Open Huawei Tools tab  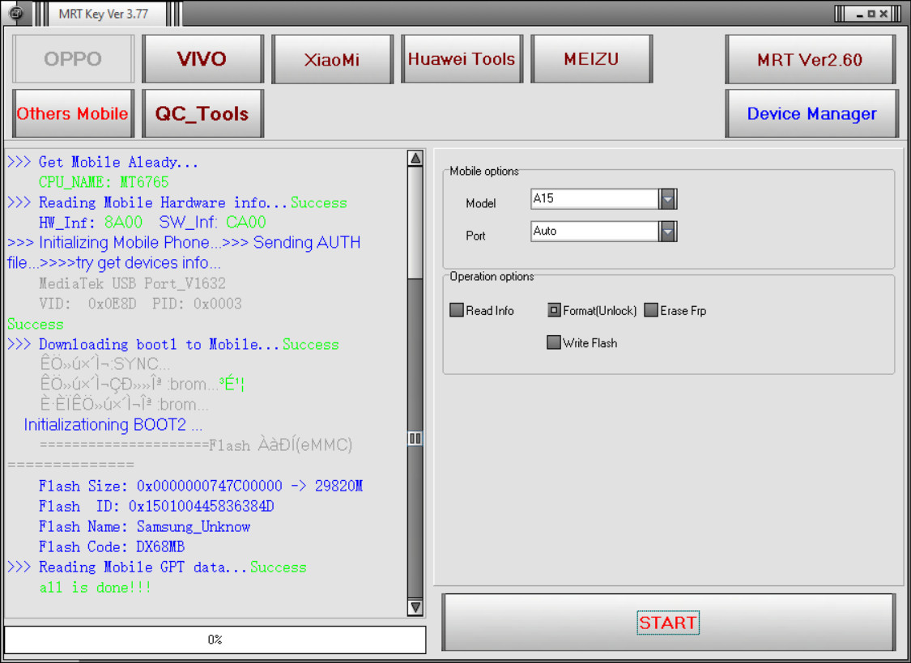pos(462,58)
